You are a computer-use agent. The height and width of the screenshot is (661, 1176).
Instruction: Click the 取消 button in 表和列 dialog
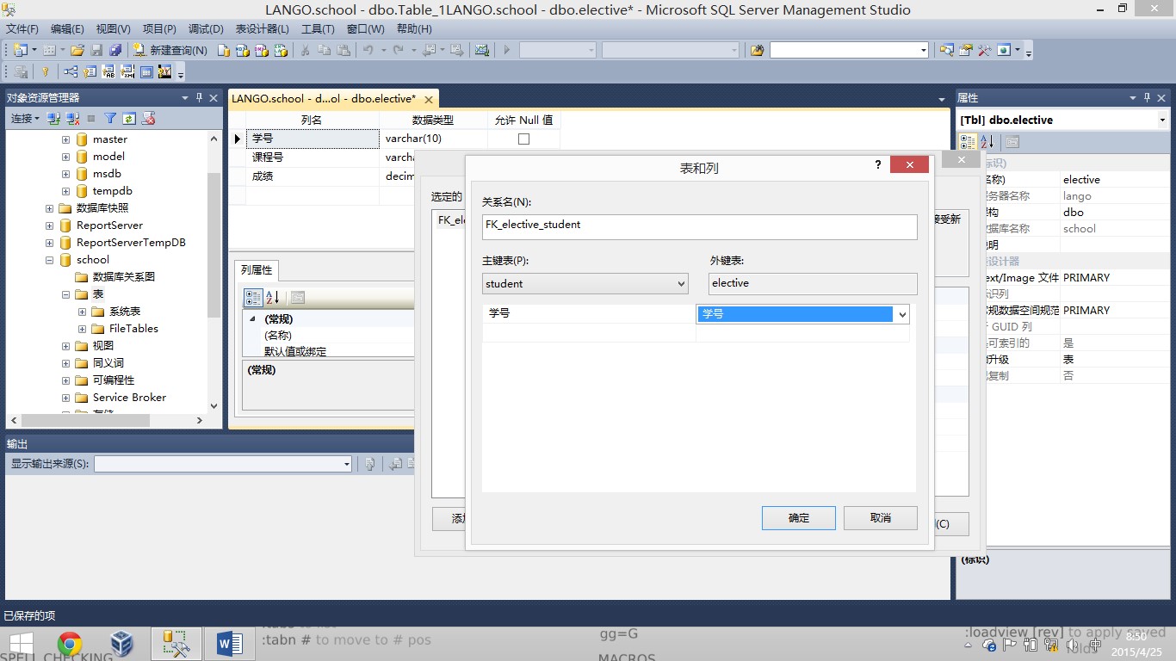(881, 517)
